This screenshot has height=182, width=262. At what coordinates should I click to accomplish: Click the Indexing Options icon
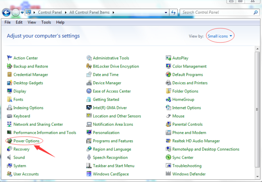[9, 107]
